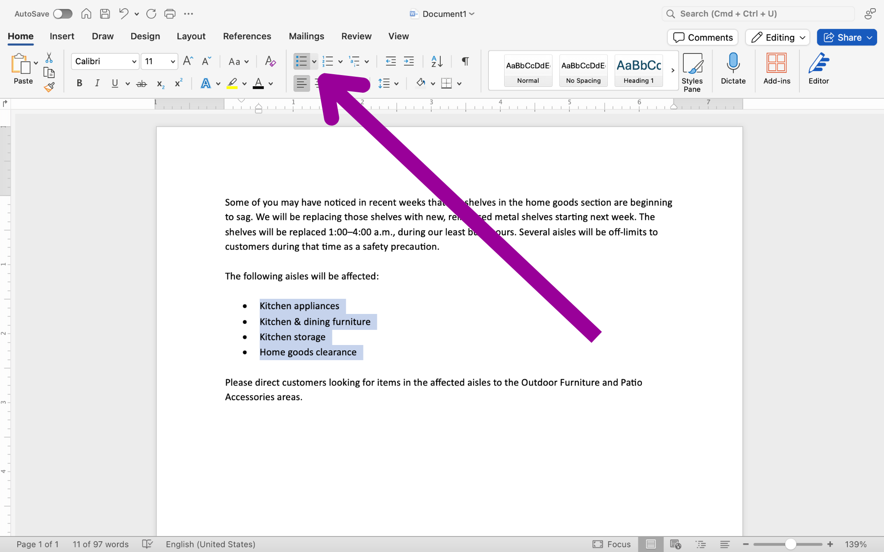The height and width of the screenshot is (552, 884).
Task: Switch to the Layout tab
Action: click(191, 36)
